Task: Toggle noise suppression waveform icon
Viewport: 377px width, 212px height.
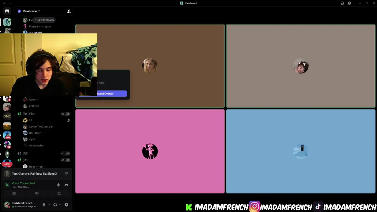Action: [59, 185]
